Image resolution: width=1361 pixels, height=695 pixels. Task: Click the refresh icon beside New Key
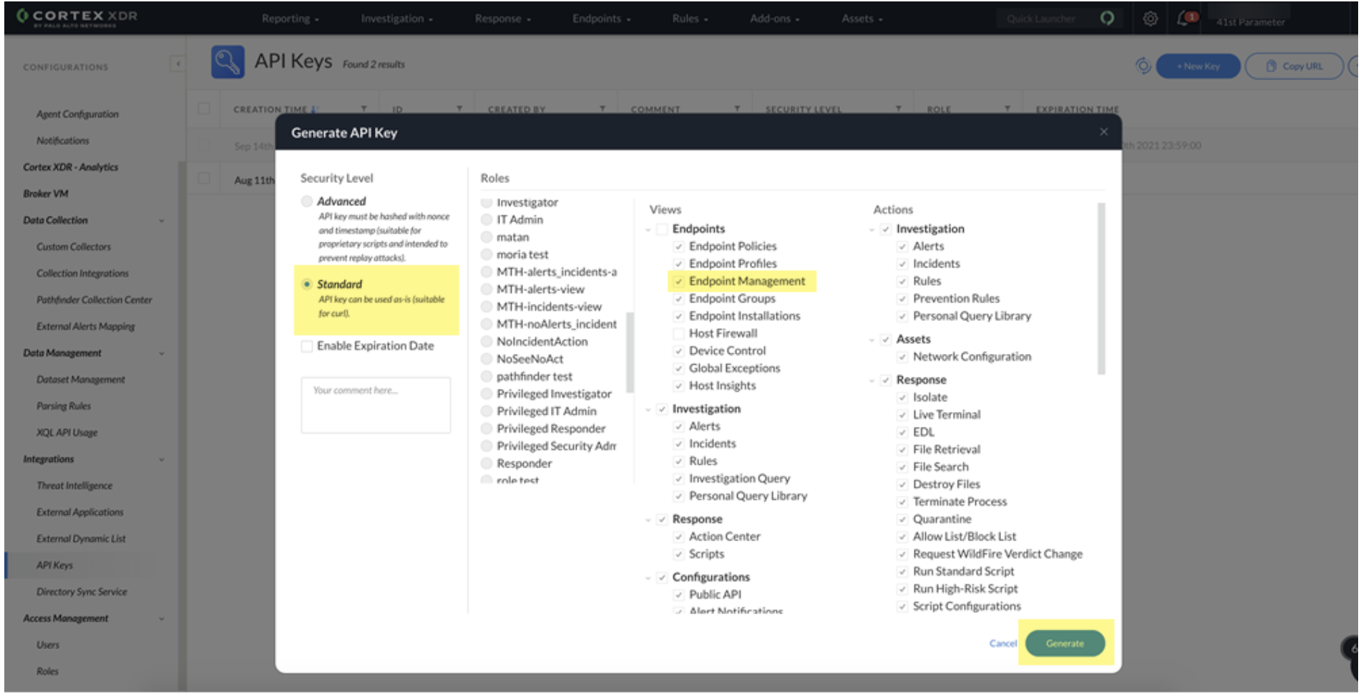[x=1143, y=66]
